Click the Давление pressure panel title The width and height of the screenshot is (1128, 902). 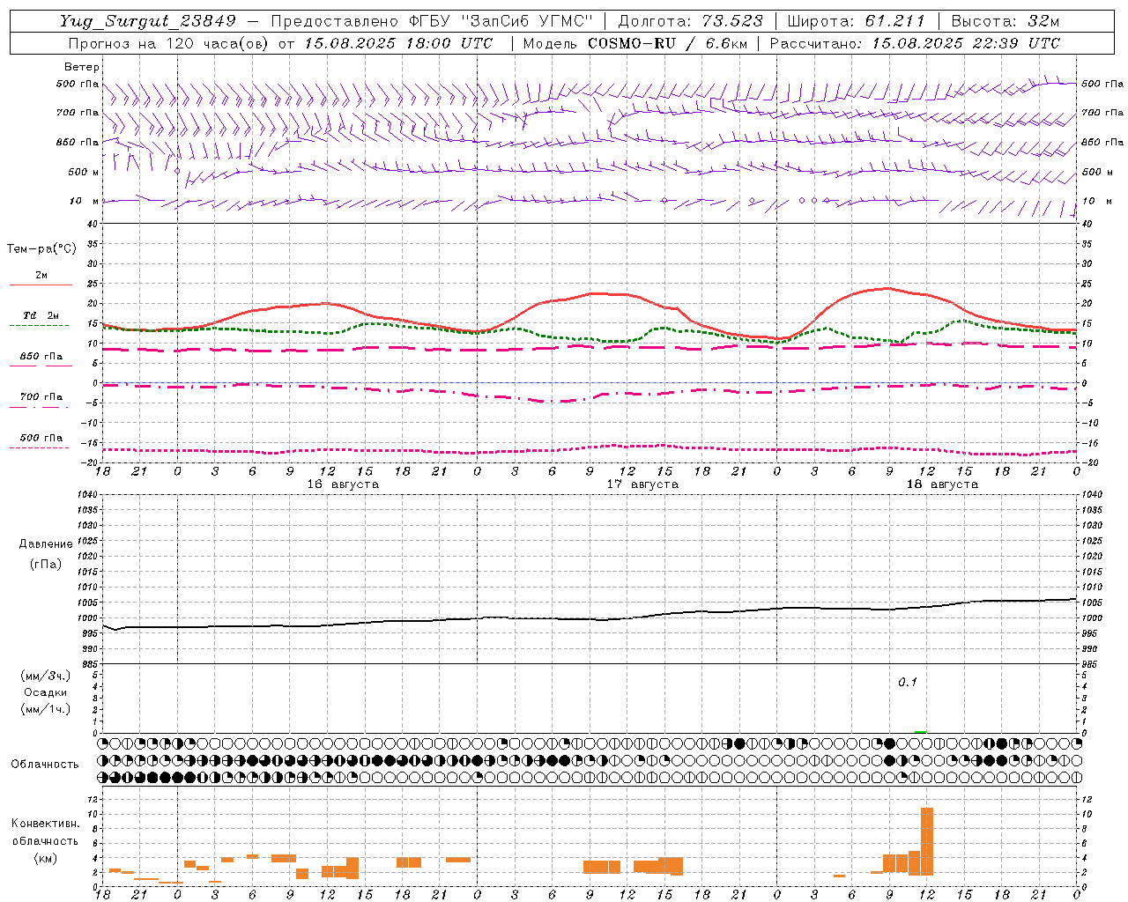(46, 544)
